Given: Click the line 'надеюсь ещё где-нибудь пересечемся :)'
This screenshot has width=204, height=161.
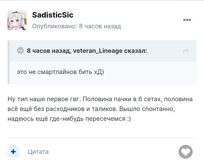Looking at the screenshot, I should coord(69,119).
